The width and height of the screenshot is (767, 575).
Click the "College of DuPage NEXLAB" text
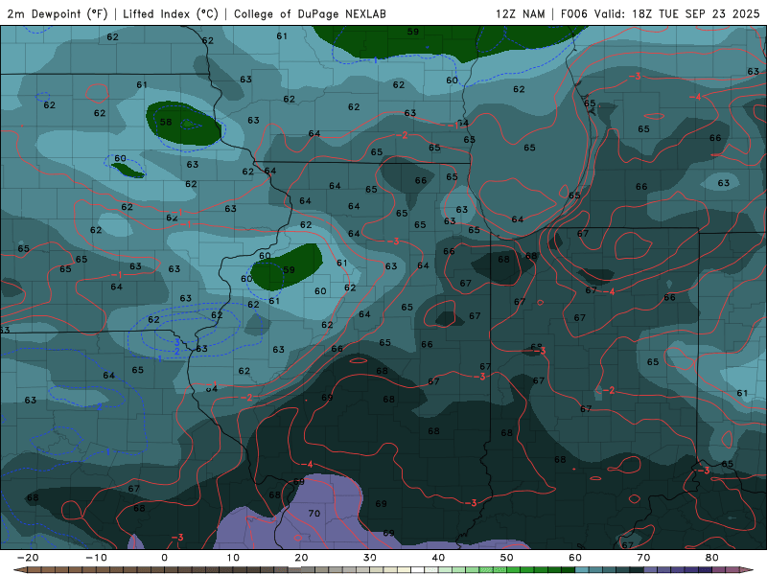point(310,13)
